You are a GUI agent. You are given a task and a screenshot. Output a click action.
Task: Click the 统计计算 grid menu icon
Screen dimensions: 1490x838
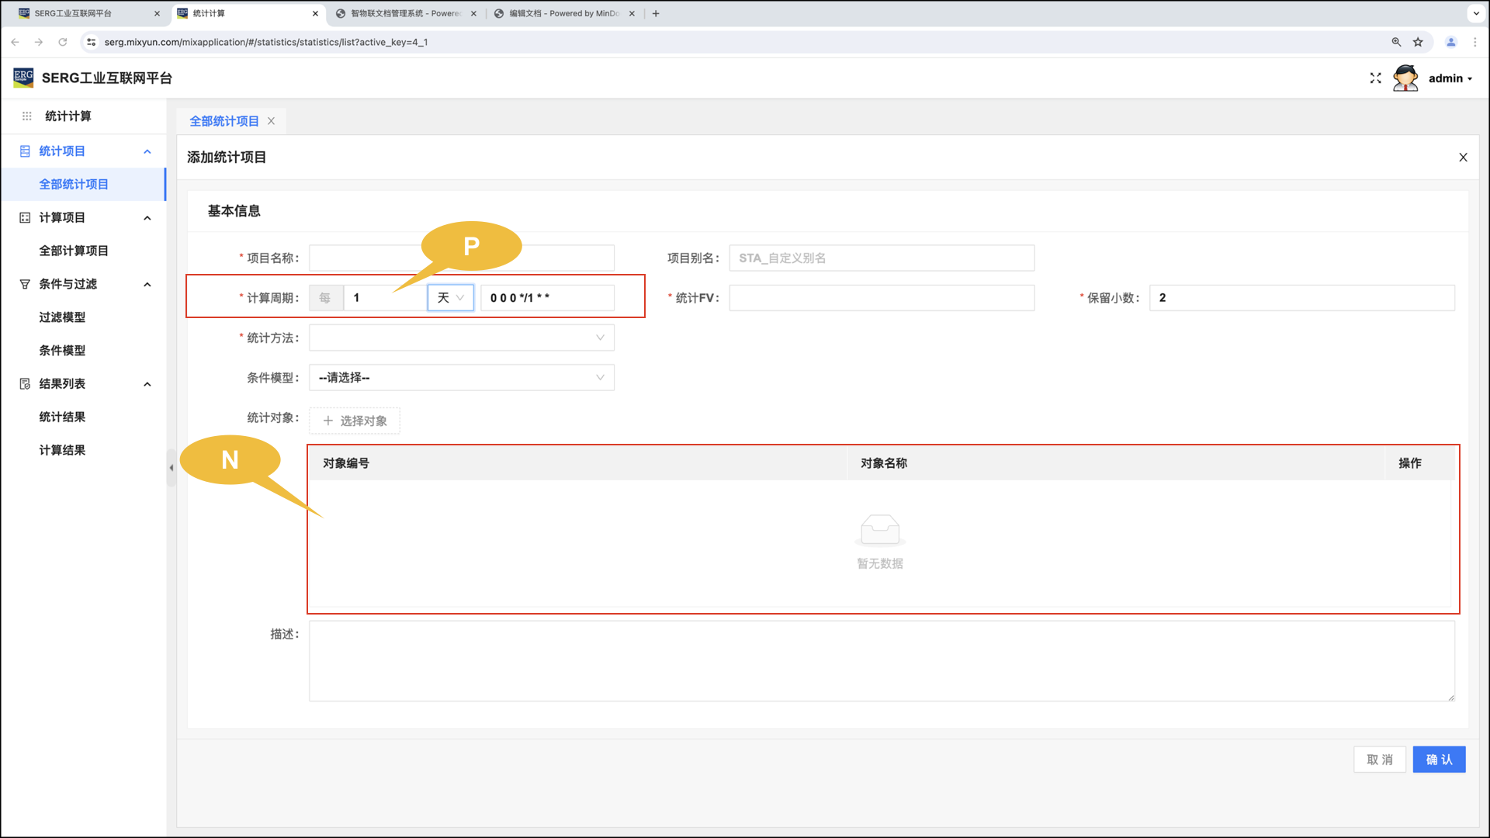[x=26, y=116]
